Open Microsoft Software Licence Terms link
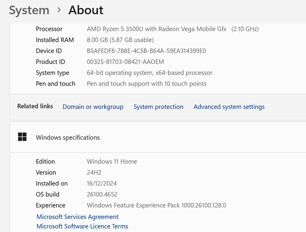 pos(82,226)
